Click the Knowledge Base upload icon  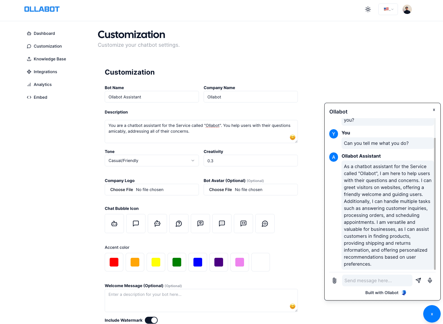point(29,59)
